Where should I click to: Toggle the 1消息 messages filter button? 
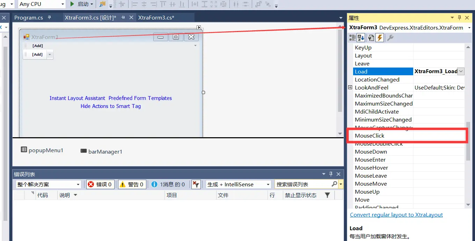point(168,184)
